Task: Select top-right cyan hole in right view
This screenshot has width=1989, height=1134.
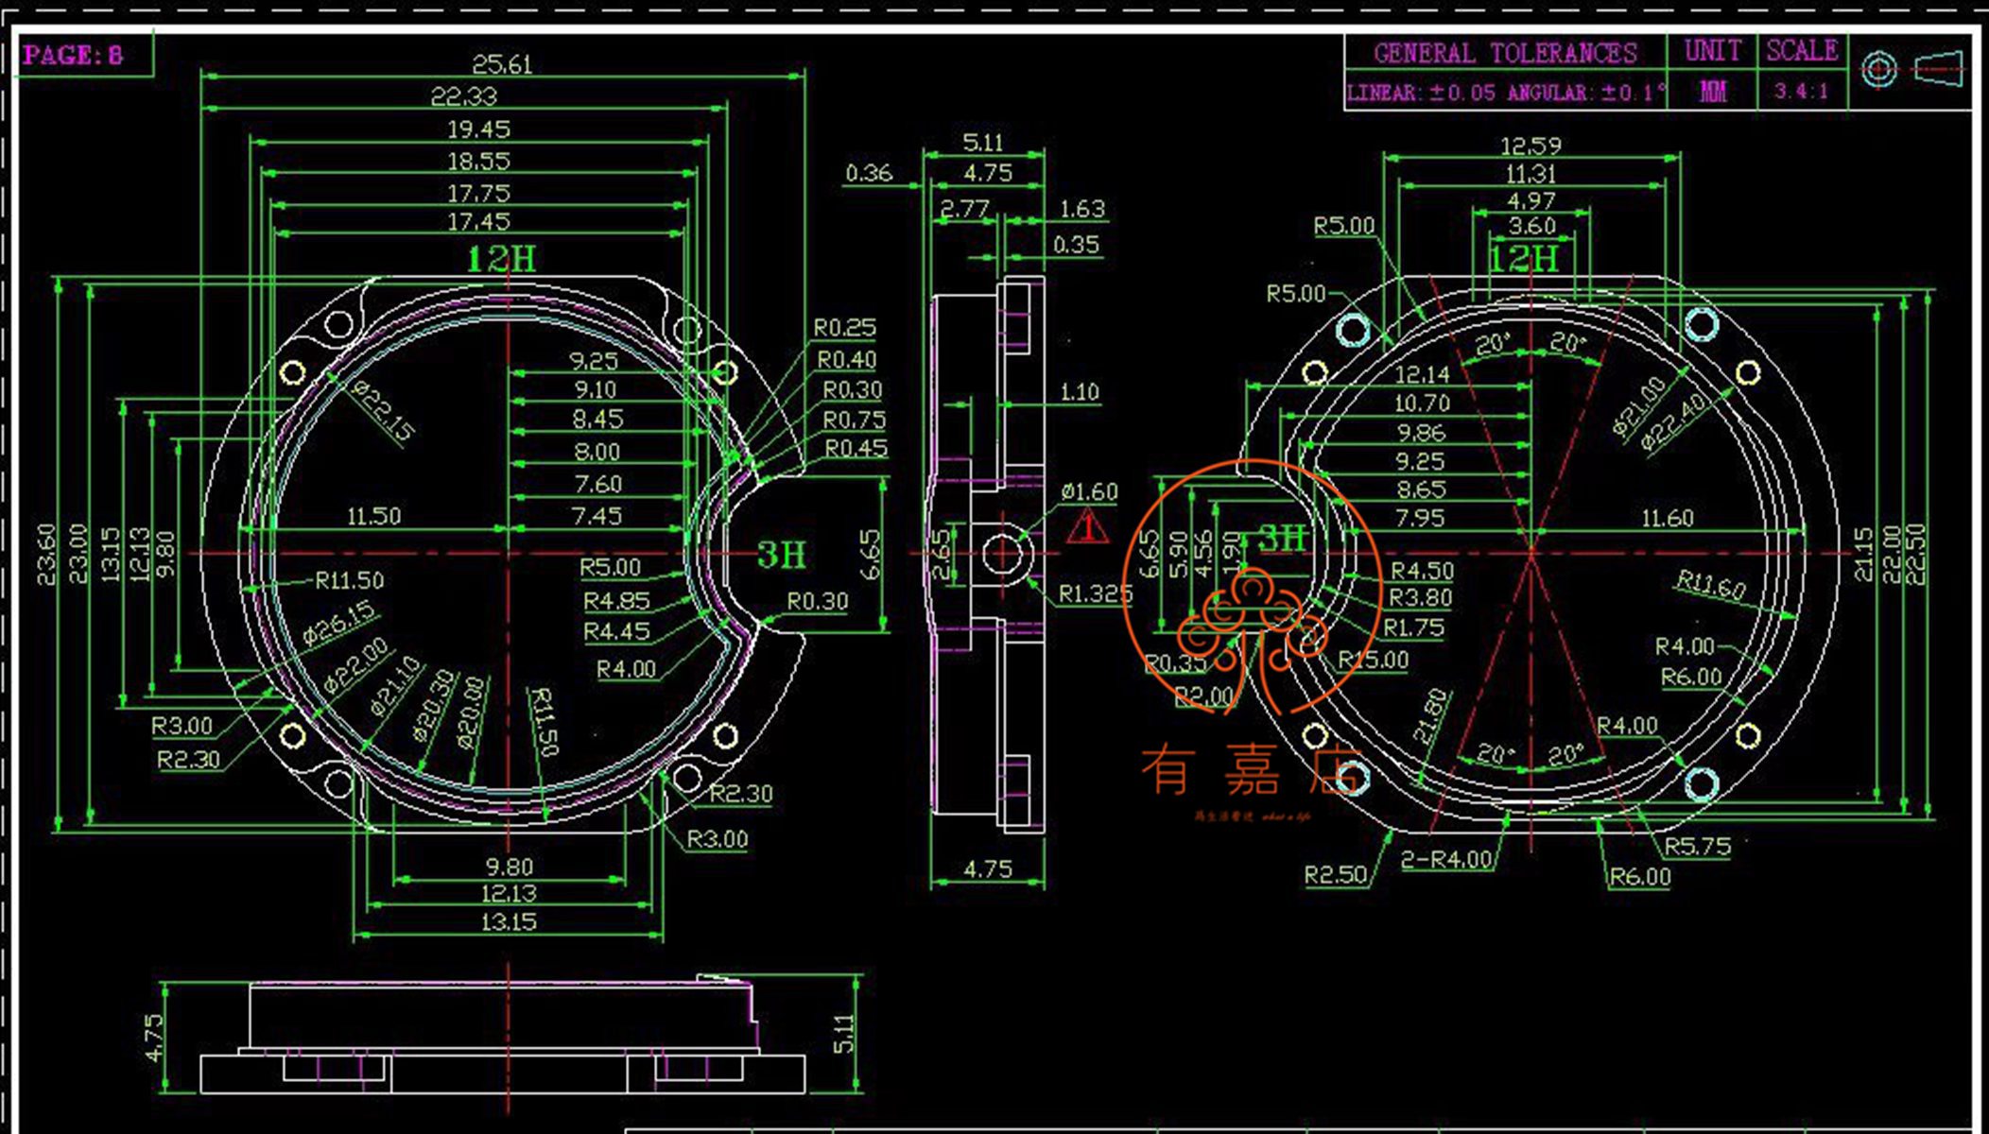Action: (x=1702, y=324)
